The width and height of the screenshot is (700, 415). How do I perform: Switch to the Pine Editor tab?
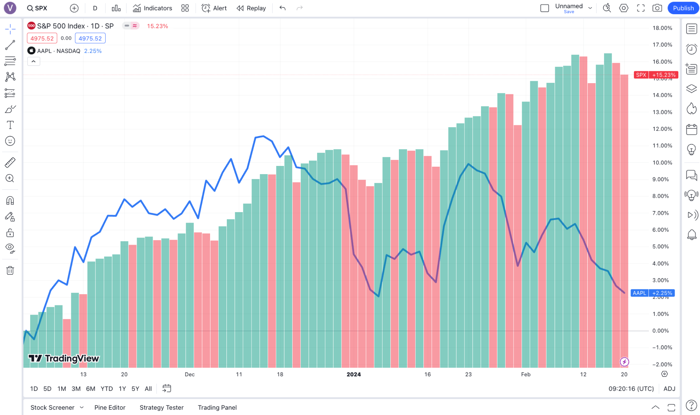(110, 407)
